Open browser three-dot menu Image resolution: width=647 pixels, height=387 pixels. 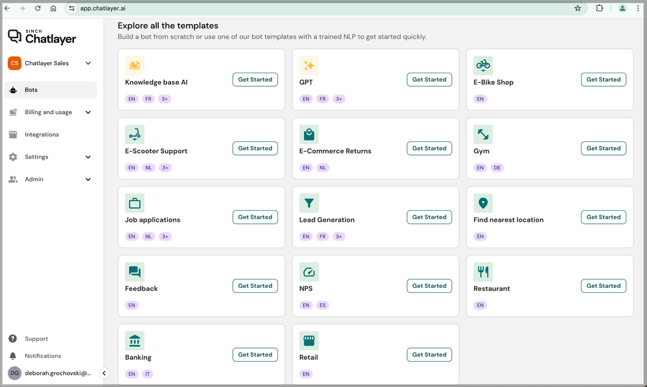point(638,8)
